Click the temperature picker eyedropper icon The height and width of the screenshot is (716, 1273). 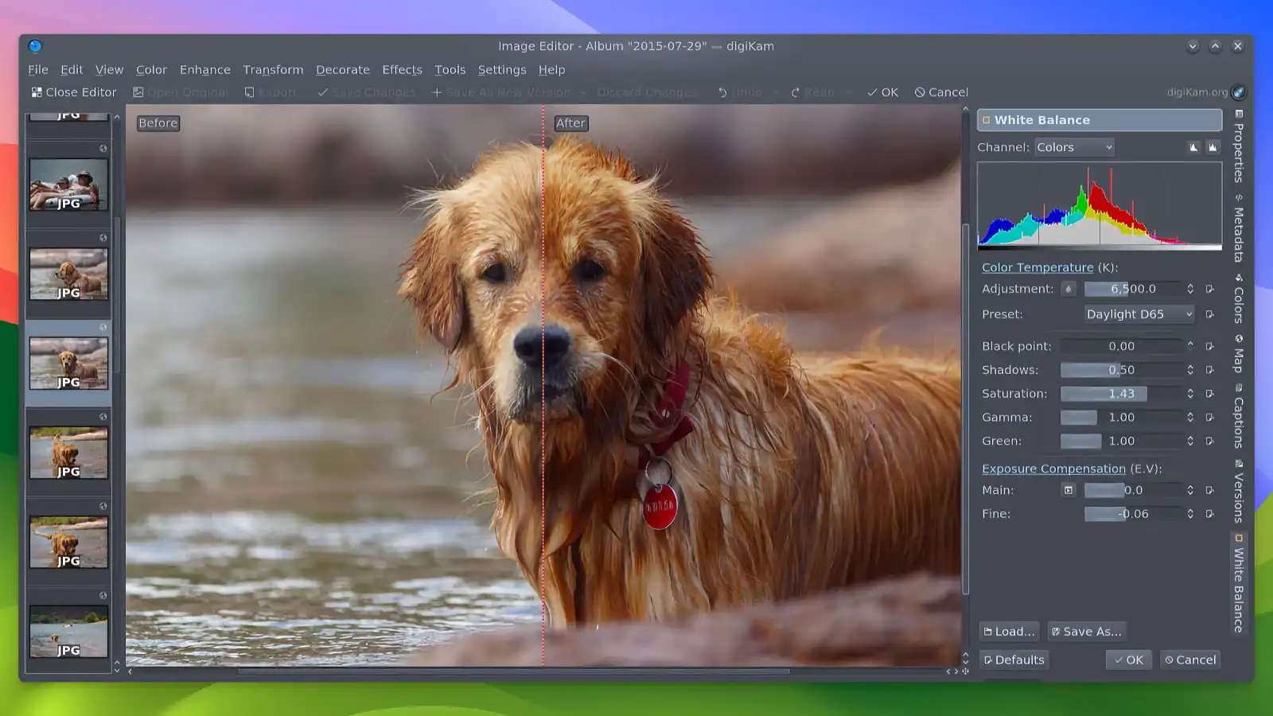1069,289
